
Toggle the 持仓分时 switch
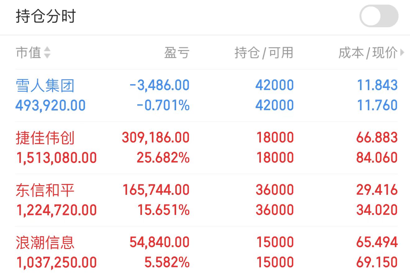click(x=379, y=16)
